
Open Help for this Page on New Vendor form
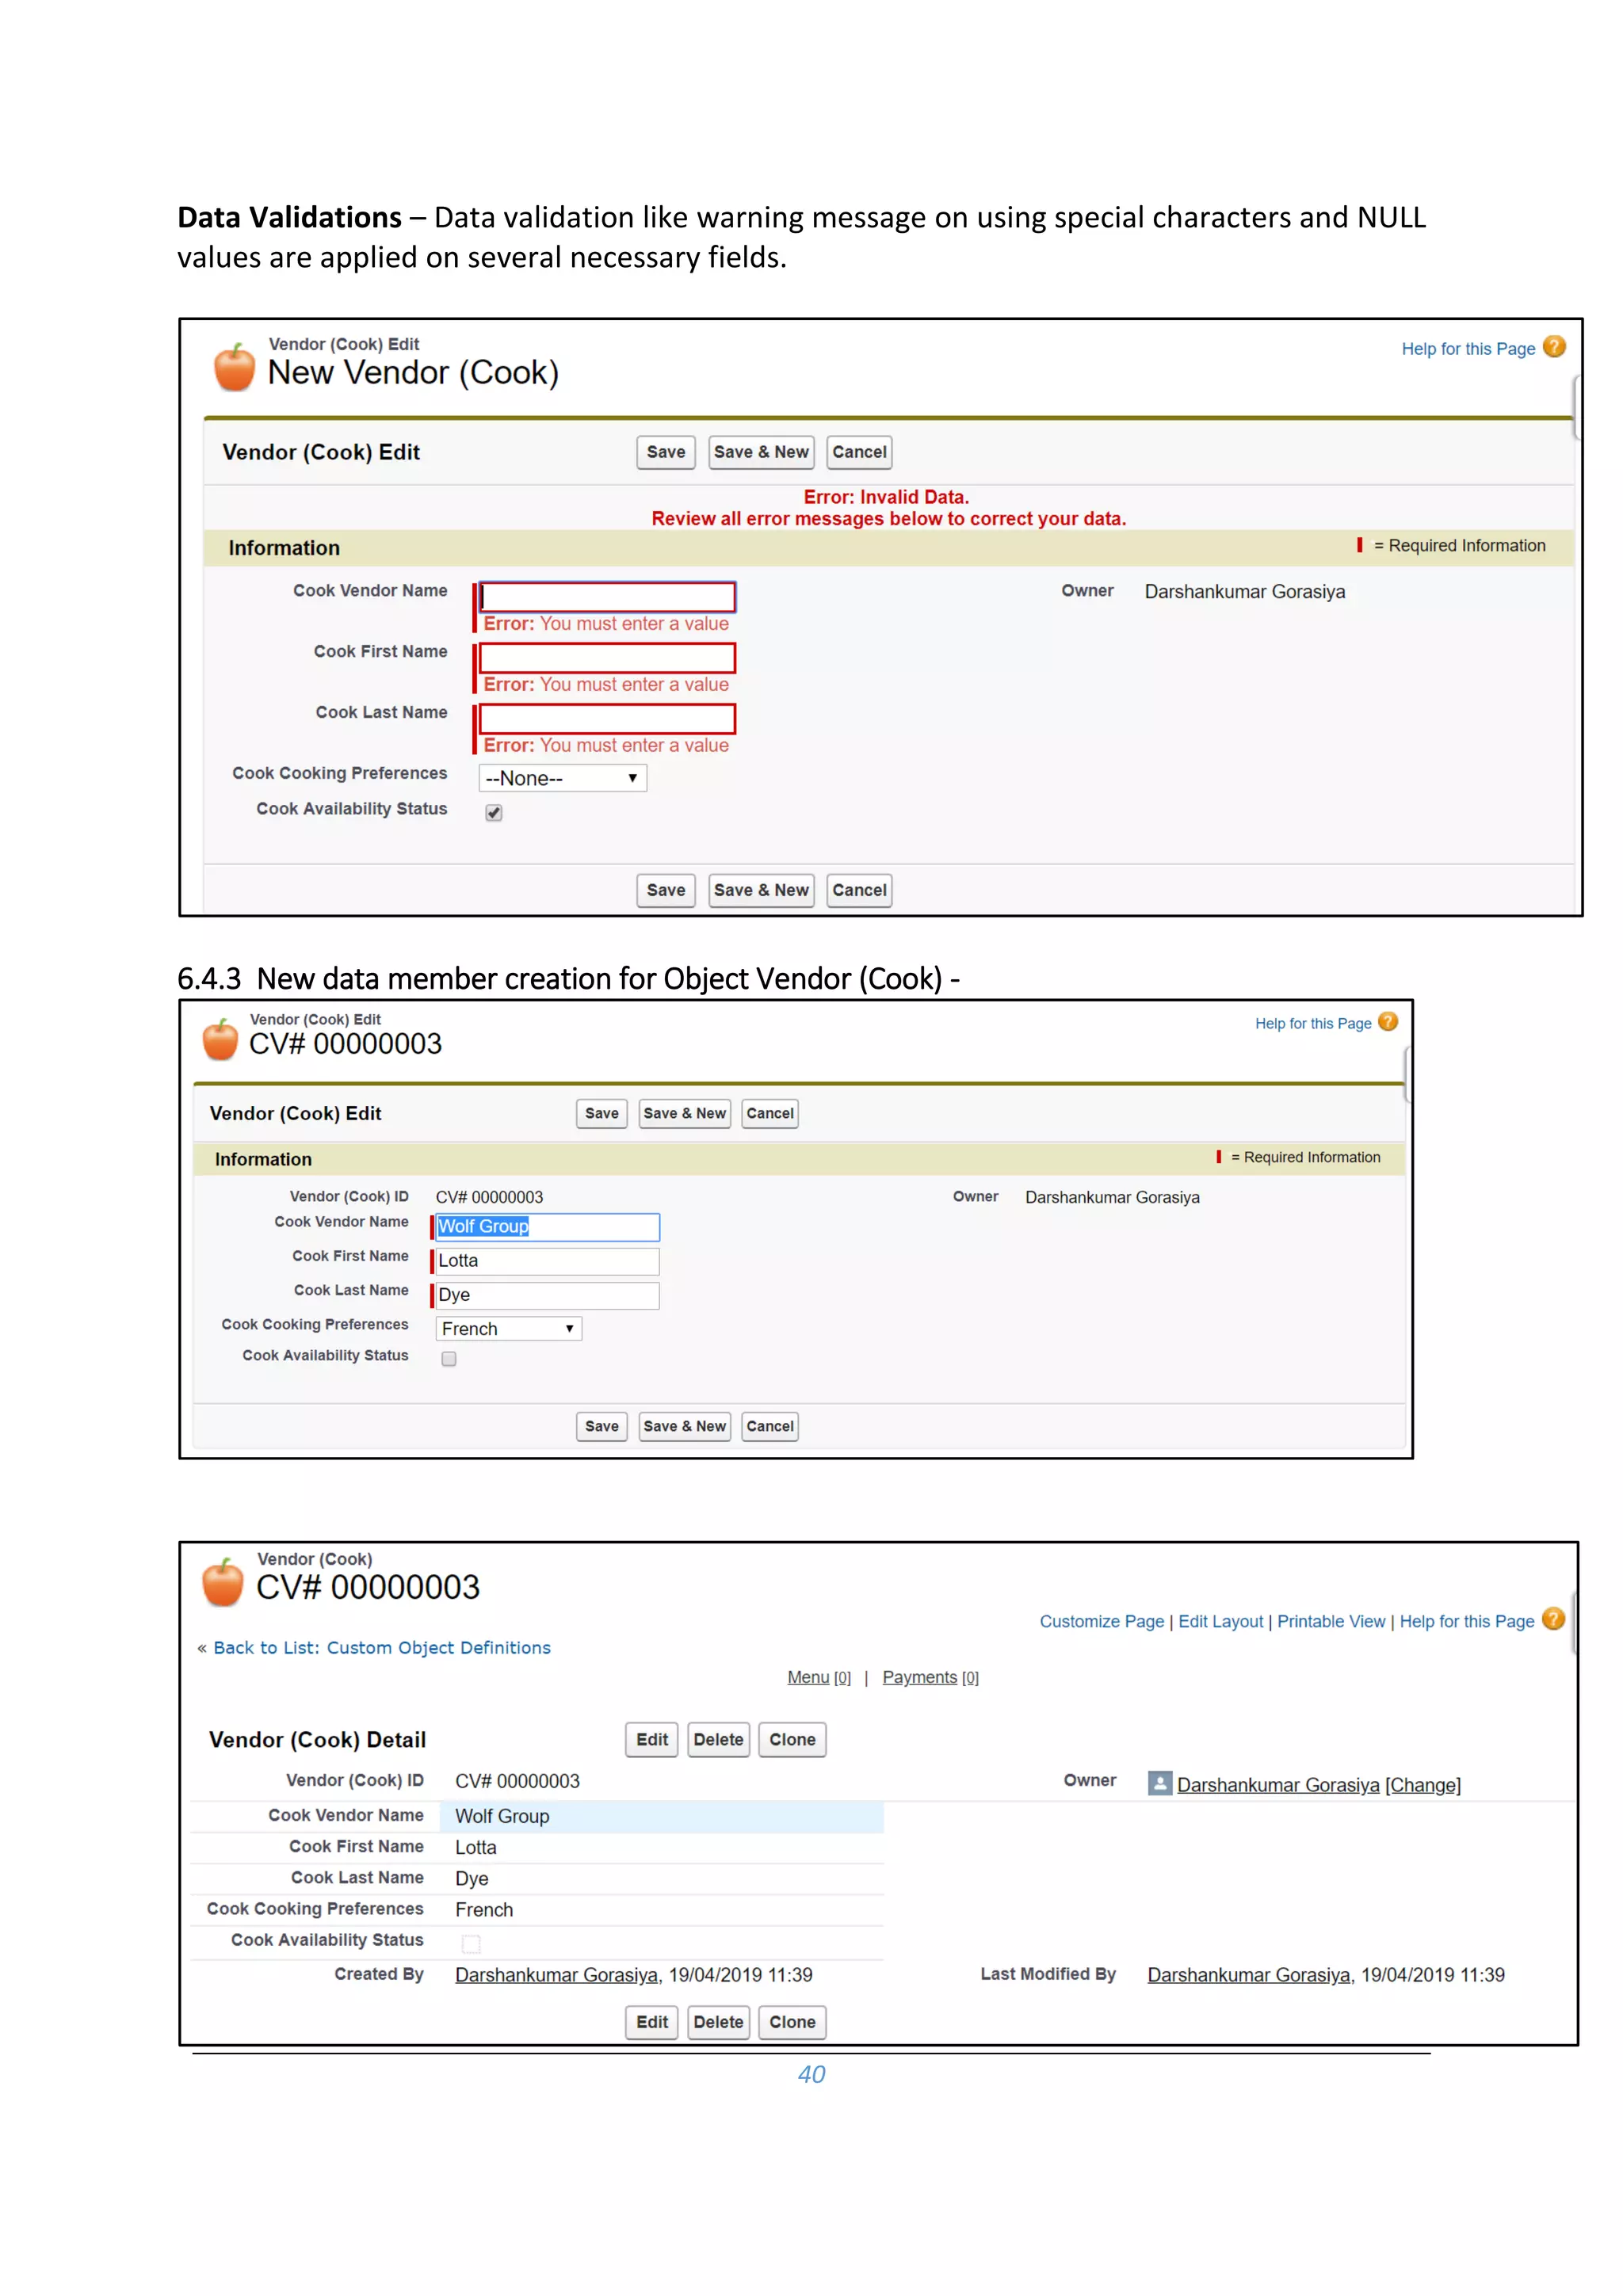[1468, 348]
